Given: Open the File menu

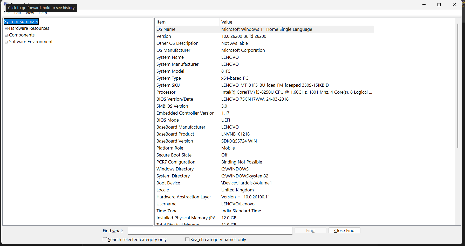Looking at the screenshot, I should [7, 13].
